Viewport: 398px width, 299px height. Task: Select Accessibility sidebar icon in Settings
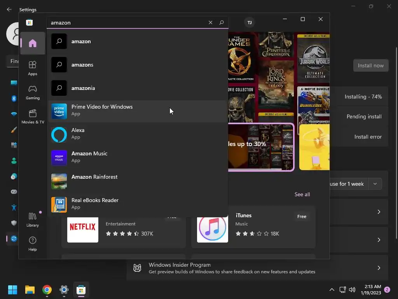point(14,208)
